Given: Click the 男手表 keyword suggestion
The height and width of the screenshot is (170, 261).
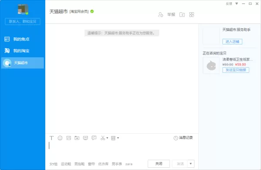Looking at the screenshot, I should [x=117, y=164].
